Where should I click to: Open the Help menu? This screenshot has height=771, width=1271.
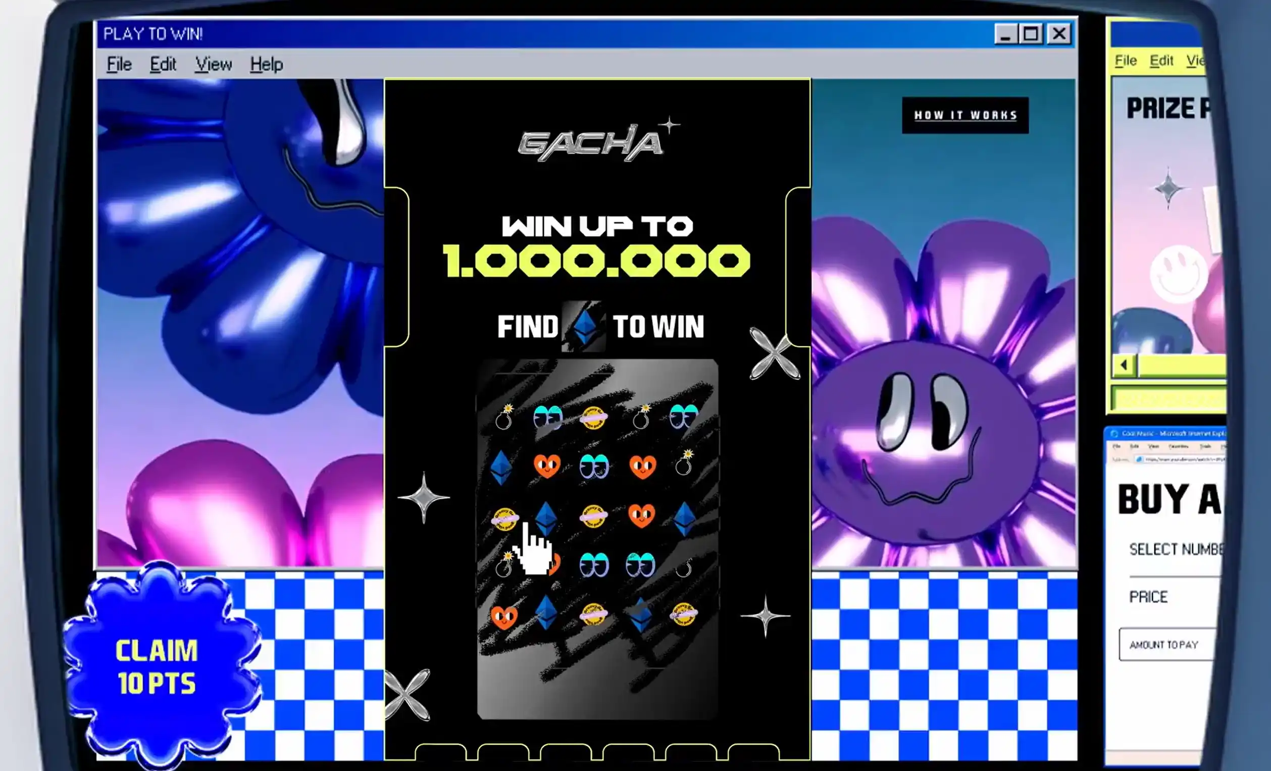tap(266, 65)
